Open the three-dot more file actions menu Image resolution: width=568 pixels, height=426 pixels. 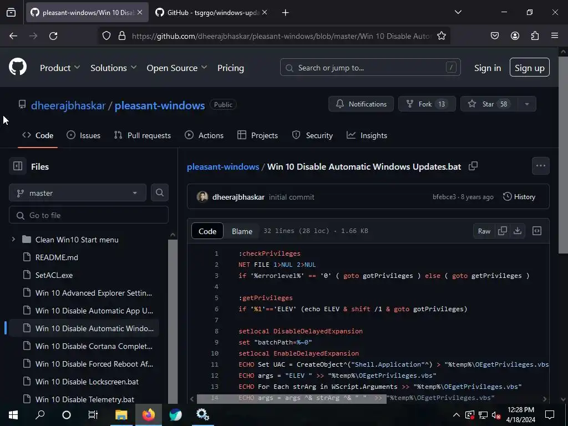tap(541, 166)
